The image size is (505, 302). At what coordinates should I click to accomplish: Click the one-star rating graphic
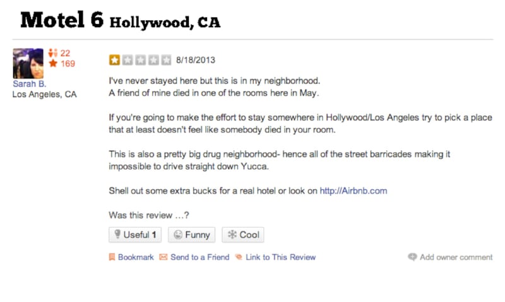(140, 61)
